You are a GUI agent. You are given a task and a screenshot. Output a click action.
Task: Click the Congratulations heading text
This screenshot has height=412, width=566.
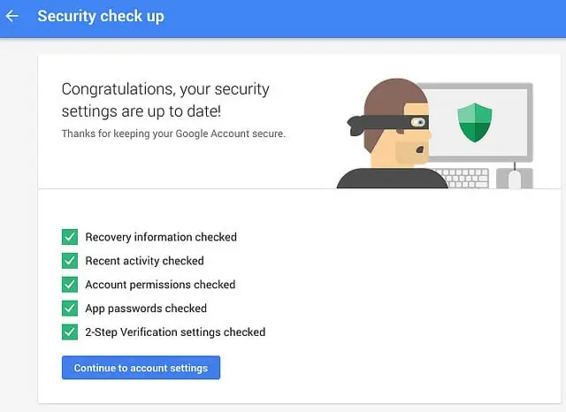pos(165,101)
